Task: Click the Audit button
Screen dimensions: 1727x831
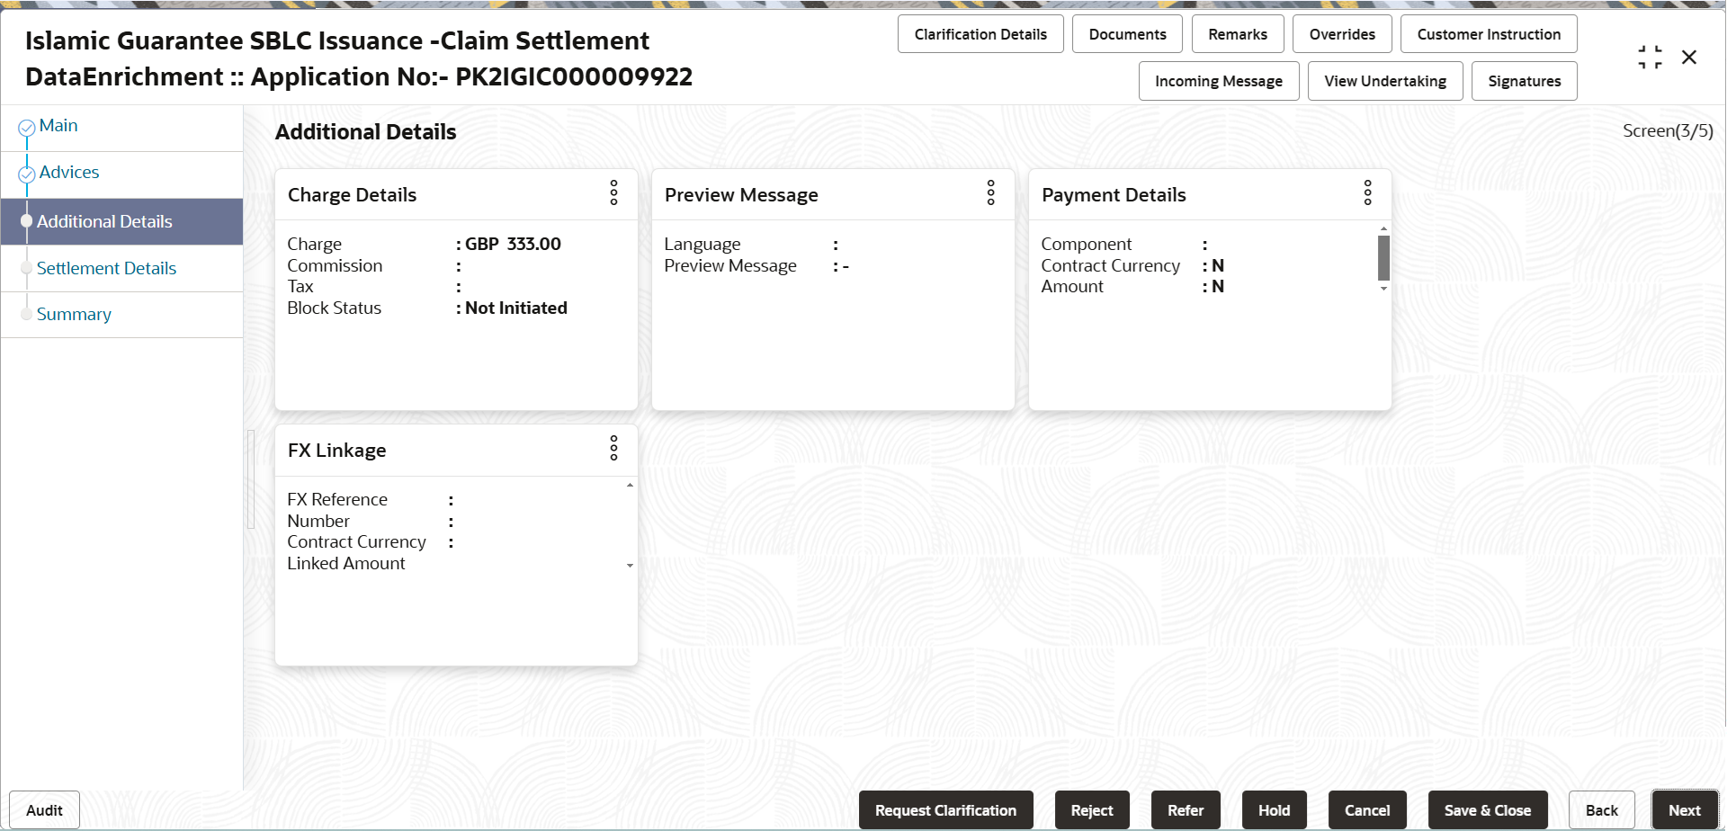Action: pyautogui.click(x=44, y=810)
